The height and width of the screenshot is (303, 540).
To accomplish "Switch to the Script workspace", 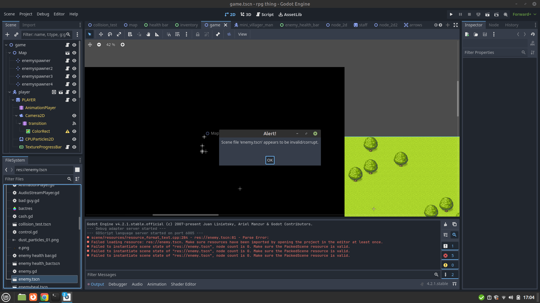I will click(265, 15).
